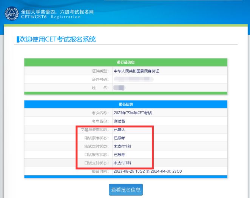Click the 测试省 province value
Image resolution: width=250 pixels, height=198 pixels.
[119, 121]
